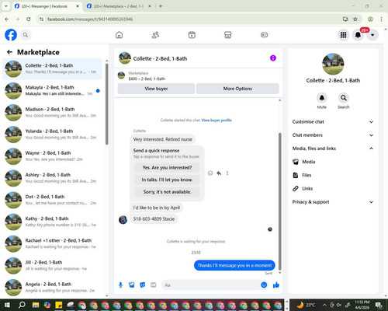
Task: Open Media in the right panel
Action: (333, 162)
